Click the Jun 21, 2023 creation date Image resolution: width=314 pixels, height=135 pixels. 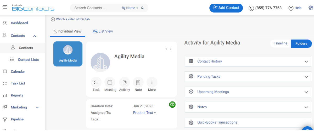click(143, 106)
